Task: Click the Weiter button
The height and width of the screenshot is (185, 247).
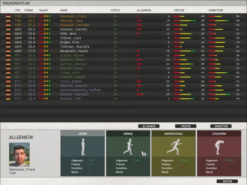Action: (x=227, y=181)
